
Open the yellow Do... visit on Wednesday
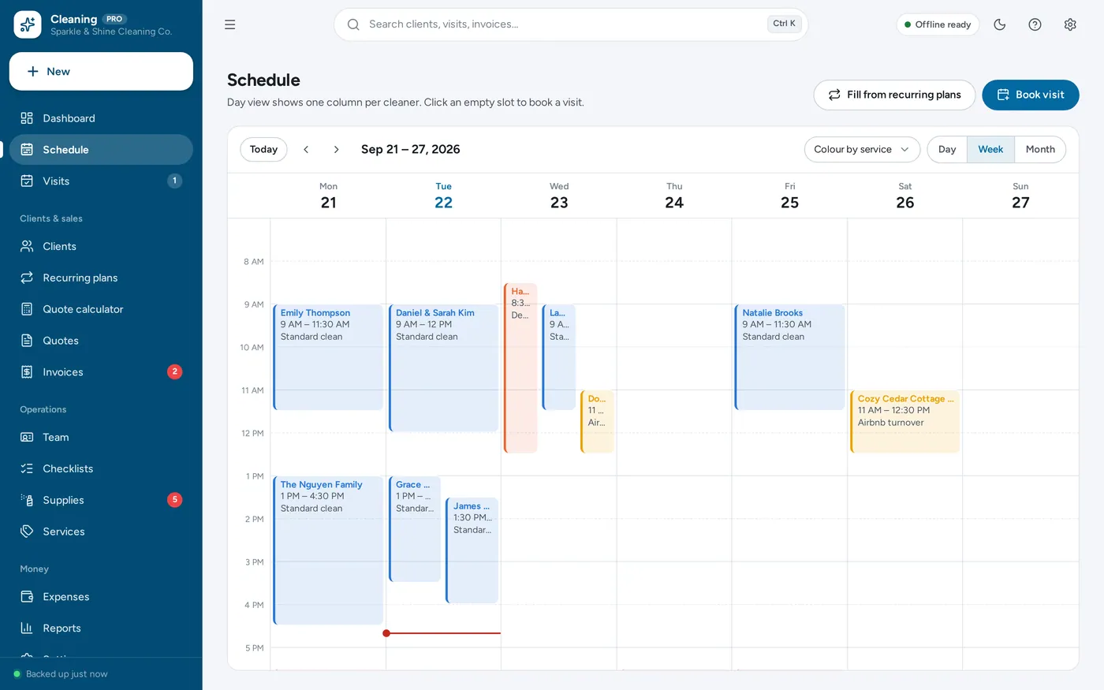pos(597,422)
